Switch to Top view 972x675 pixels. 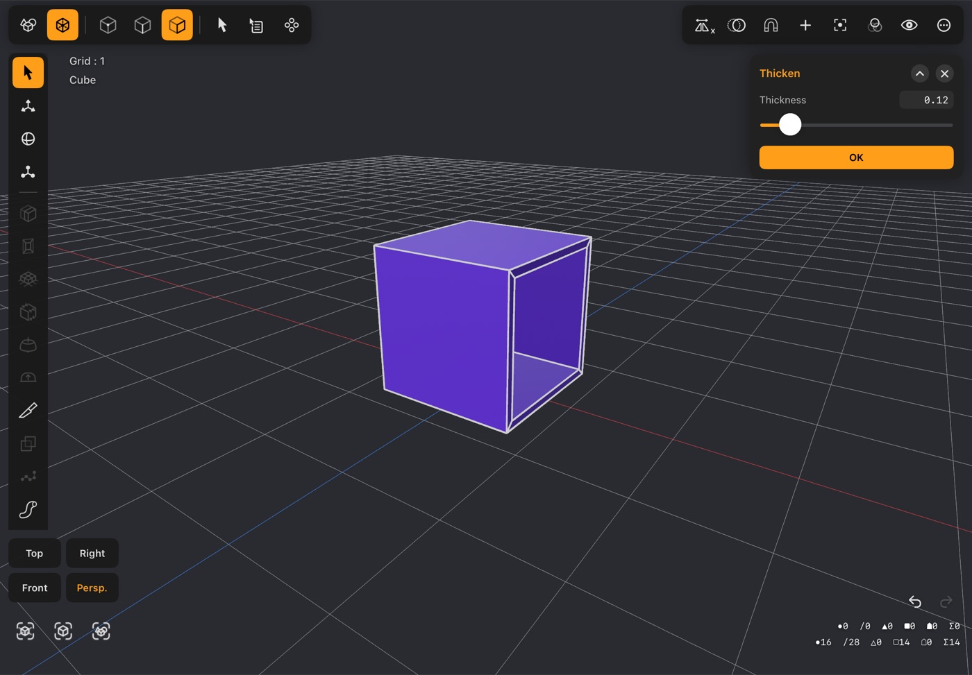pos(35,553)
